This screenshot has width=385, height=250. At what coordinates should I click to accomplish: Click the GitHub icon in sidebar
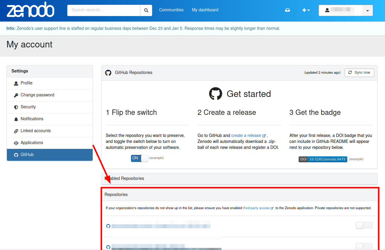(16, 155)
